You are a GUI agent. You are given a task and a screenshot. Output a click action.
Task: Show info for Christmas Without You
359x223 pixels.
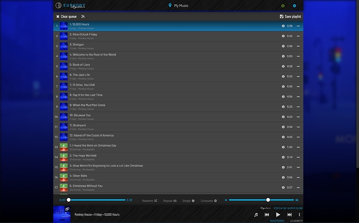tap(283, 187)
